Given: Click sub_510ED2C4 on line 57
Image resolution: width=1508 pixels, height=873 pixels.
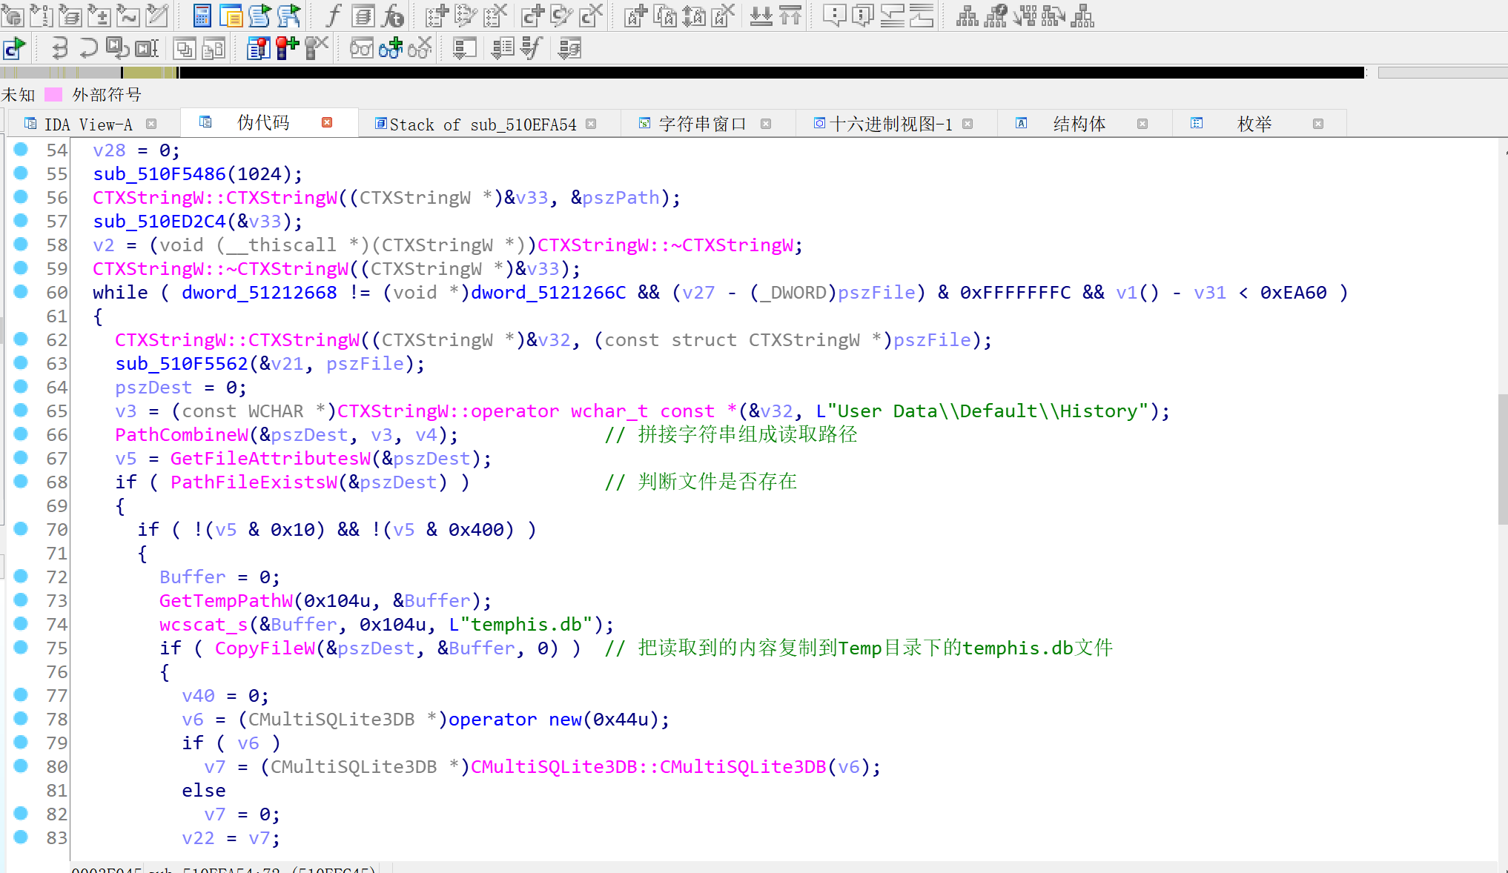Looking at the screenshot, I should click(159, 222).
